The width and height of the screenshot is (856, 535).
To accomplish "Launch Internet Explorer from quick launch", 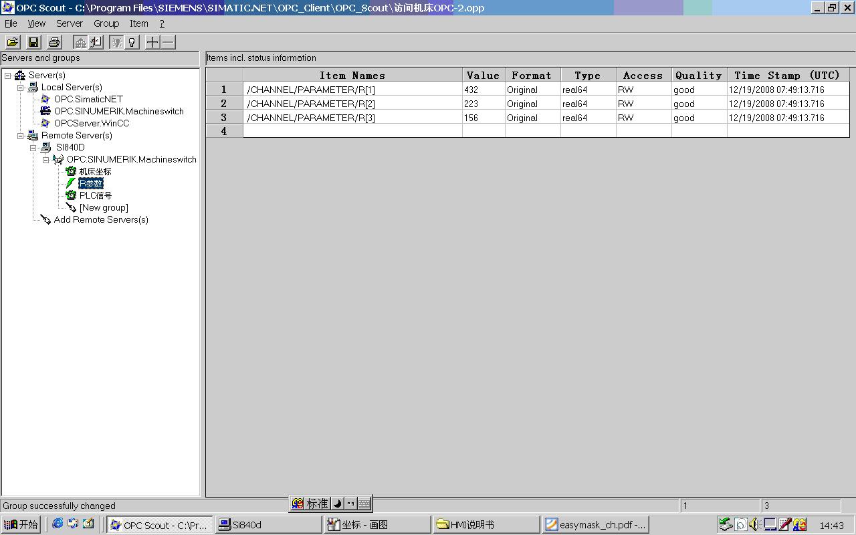I will click(x=58, y=524).
